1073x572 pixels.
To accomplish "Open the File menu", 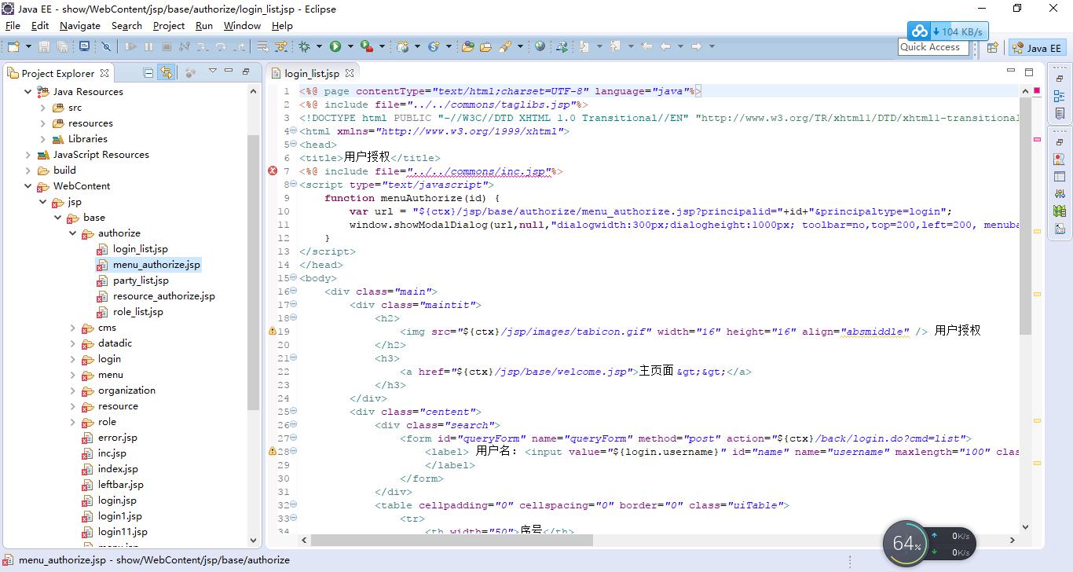I will tap(13, 26).
